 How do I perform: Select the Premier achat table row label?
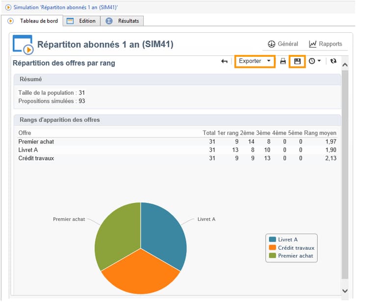tap(36, 141)
